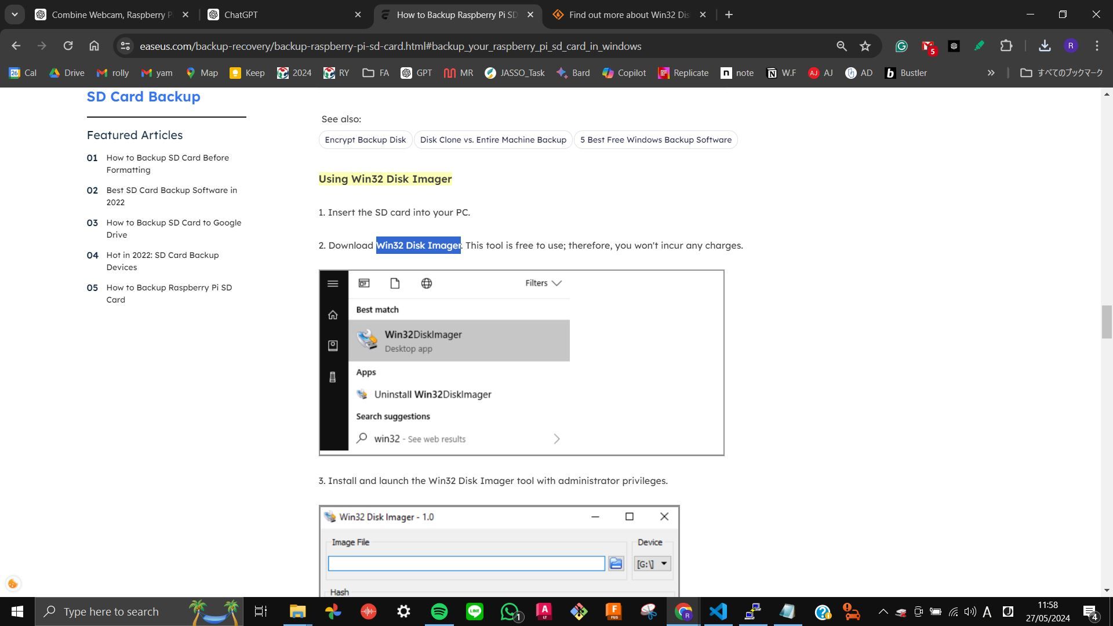This screenshot has height=626, width=1113.
Task: Reload the current page
Action: 68,46
